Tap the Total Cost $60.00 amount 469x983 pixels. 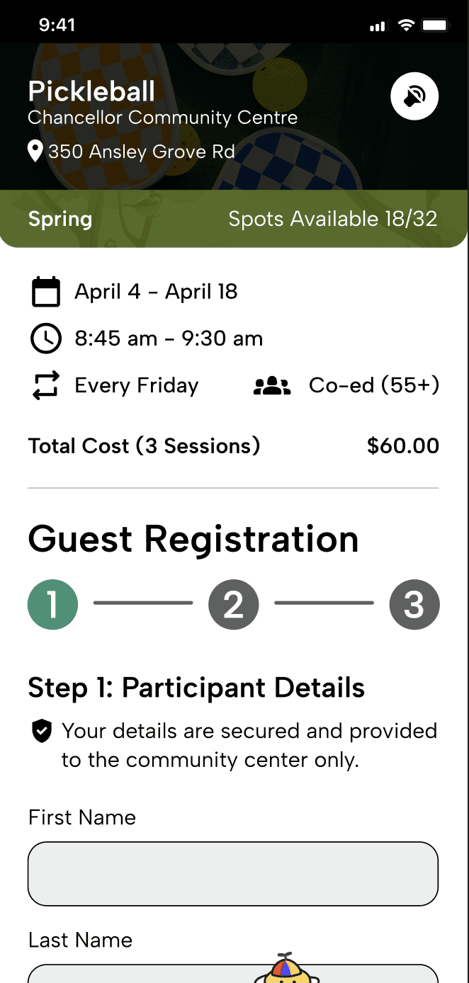[403, 446]
